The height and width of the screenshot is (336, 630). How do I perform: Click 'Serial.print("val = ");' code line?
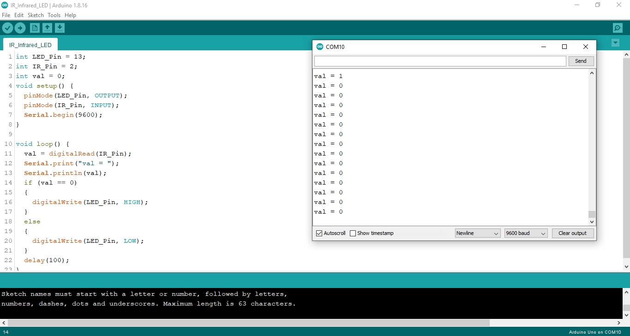point(72,163)
